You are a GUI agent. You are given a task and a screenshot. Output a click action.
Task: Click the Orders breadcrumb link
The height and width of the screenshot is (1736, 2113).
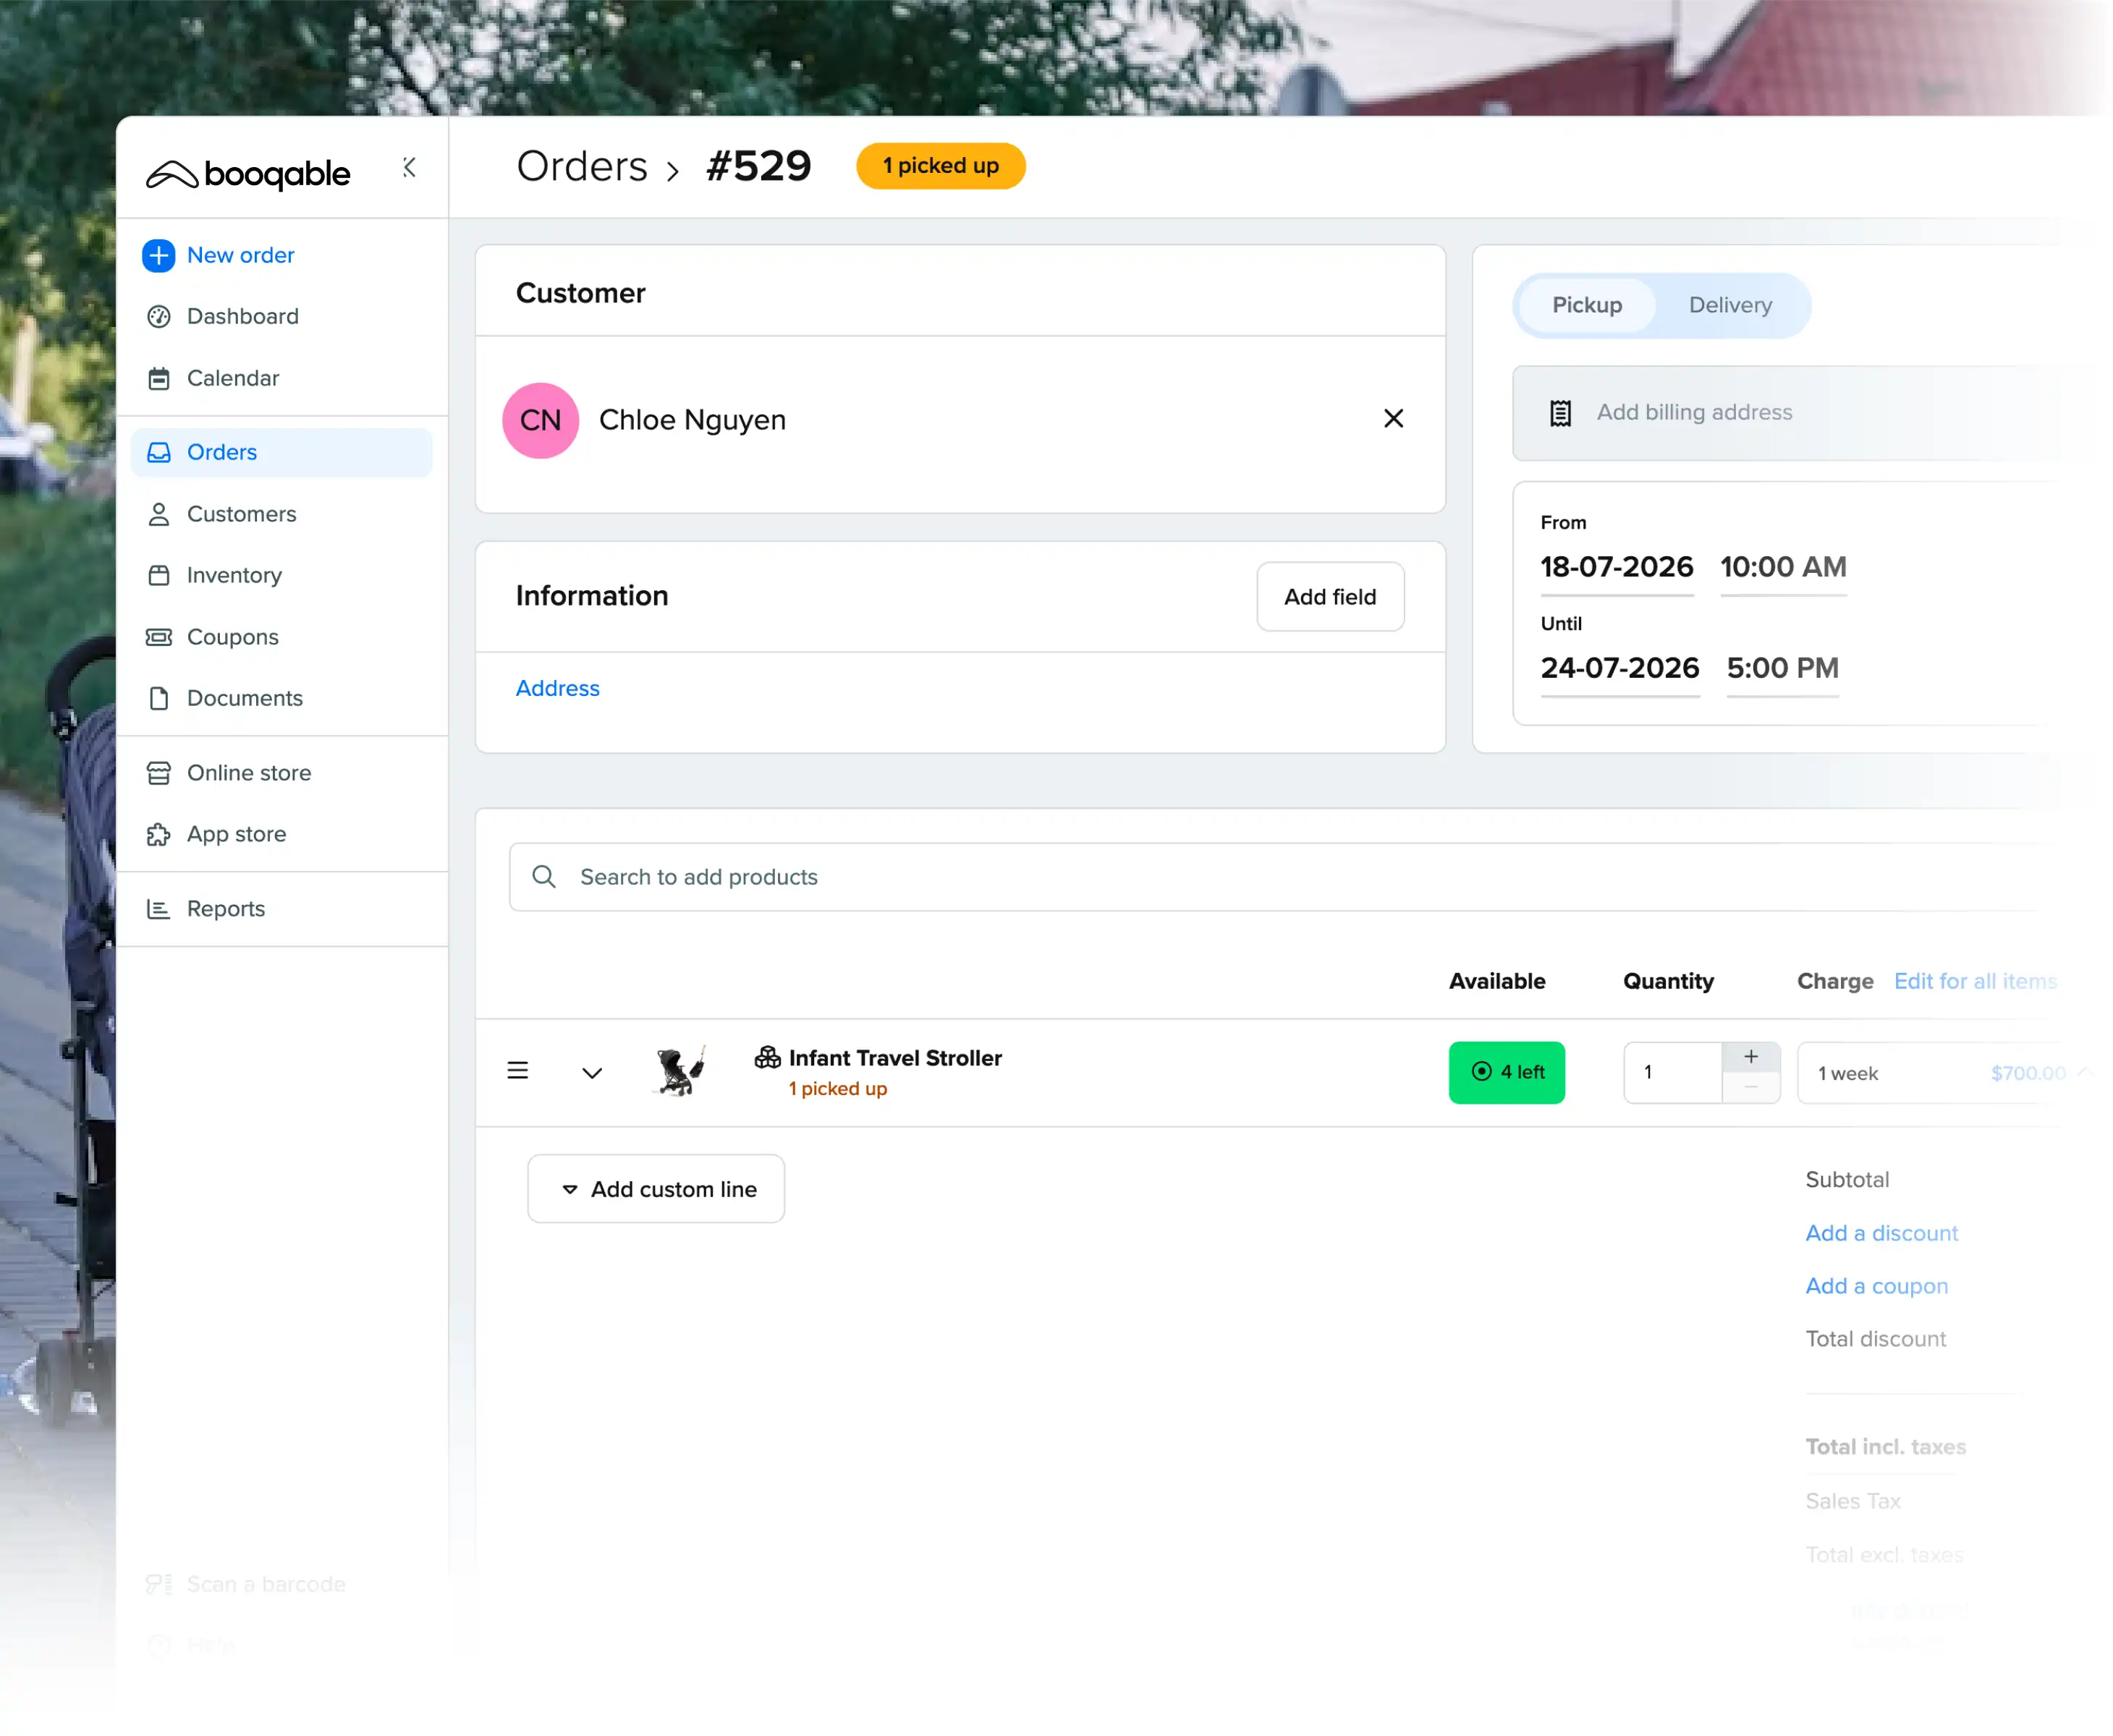coord(581,166)
